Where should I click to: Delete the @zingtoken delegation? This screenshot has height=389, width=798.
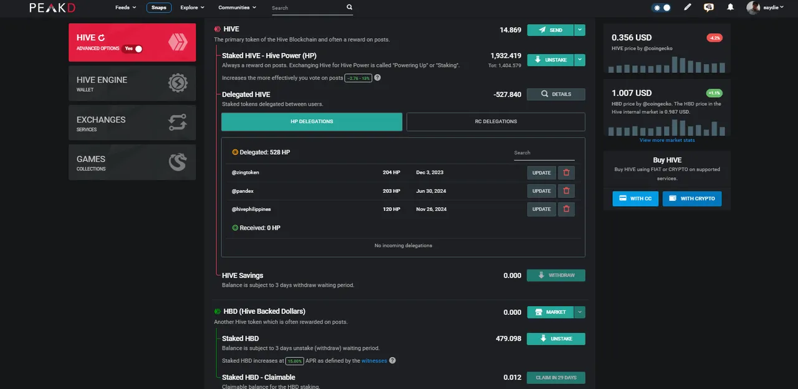click(566, 172)
